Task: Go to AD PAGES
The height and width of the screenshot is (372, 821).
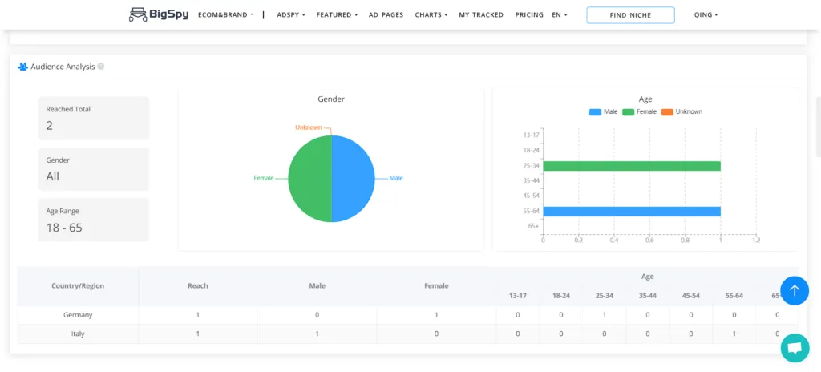Action: tap(386, 15)
